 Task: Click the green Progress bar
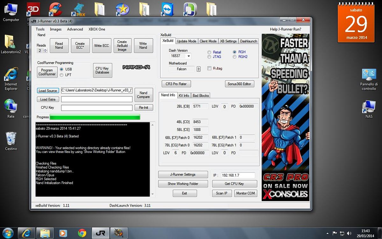coord(95,117)
